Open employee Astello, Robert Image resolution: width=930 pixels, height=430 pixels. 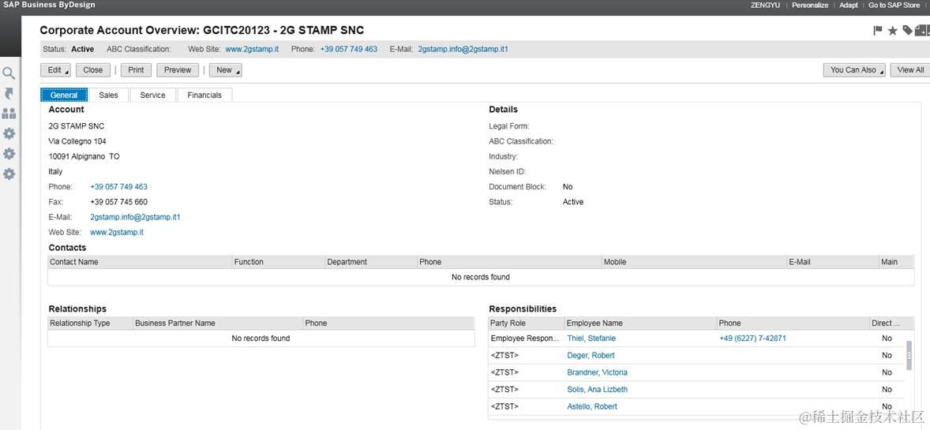pos(592,406)
